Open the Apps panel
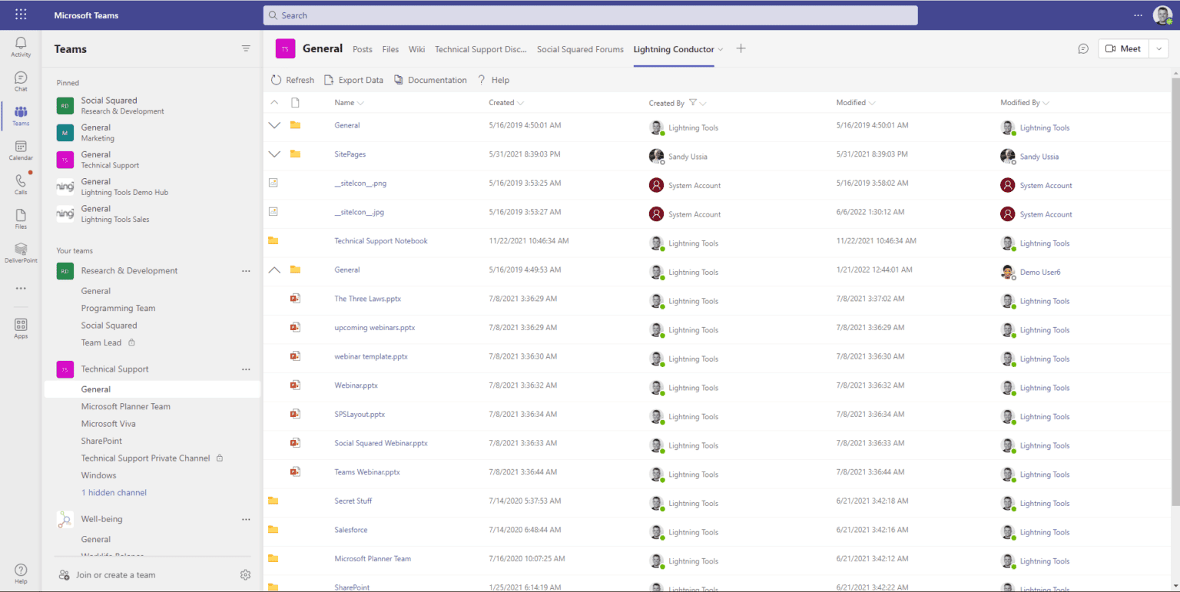 (20, 326)
